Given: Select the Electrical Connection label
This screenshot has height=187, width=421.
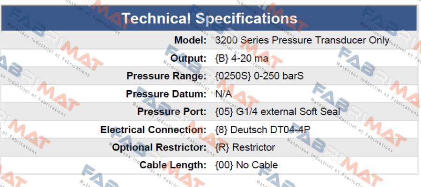Looking at the screenshot, I should [x=153, y=129].
